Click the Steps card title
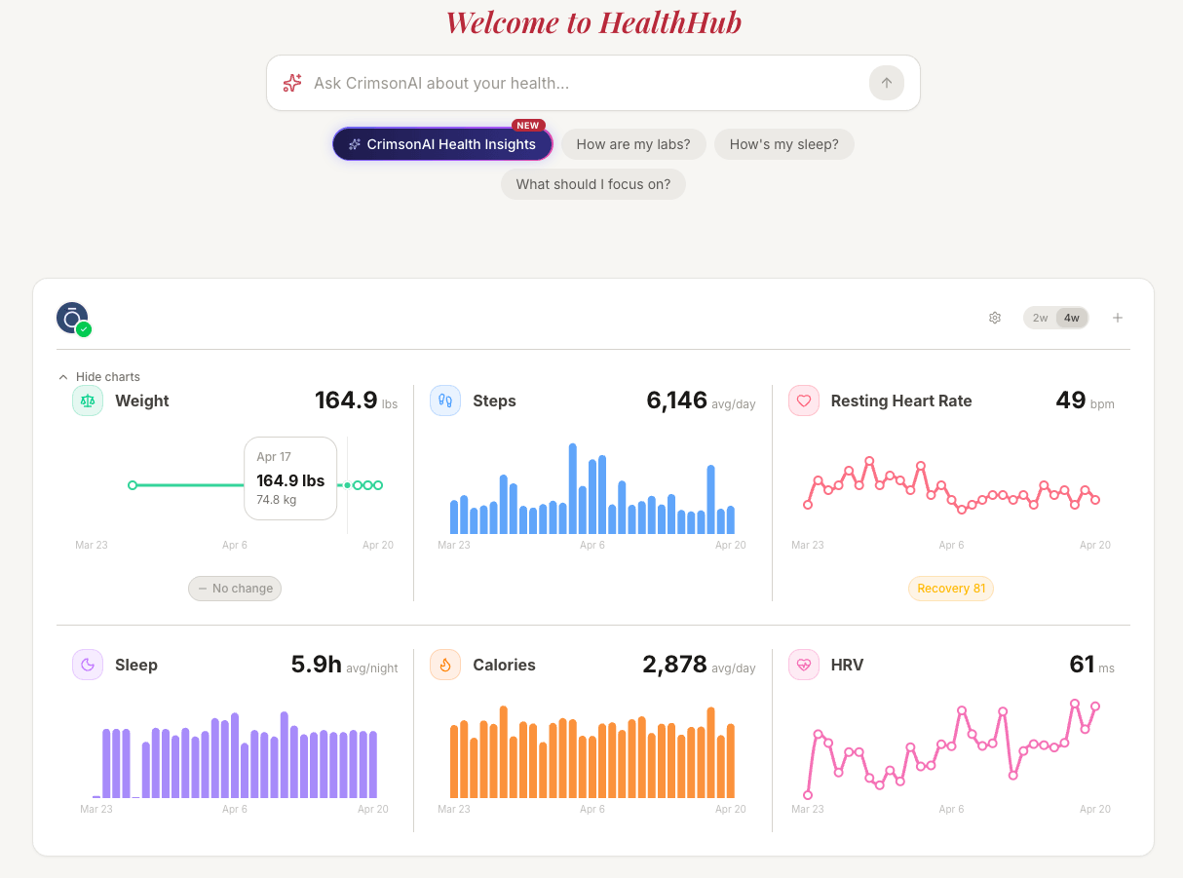 coord(494,401)
